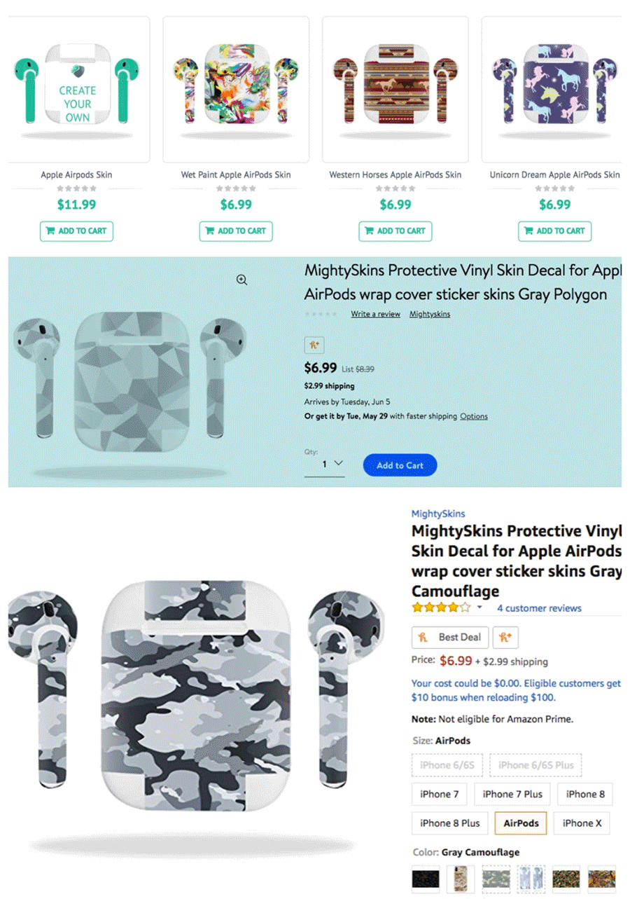Open the 4 customer reviews link
Image resolution: width=630 pixels, height=899 pixels.
click(539, 608)
